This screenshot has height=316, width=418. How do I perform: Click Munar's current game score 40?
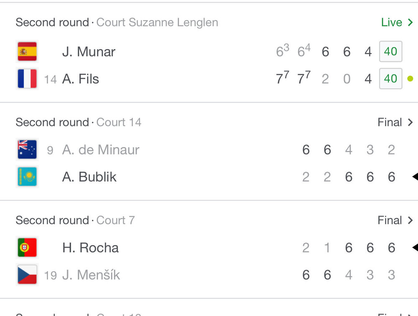390,51
